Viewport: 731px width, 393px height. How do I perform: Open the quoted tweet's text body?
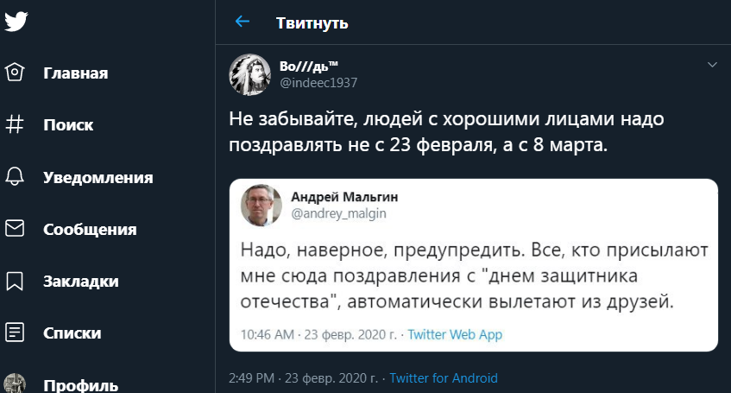coord(473,276)
